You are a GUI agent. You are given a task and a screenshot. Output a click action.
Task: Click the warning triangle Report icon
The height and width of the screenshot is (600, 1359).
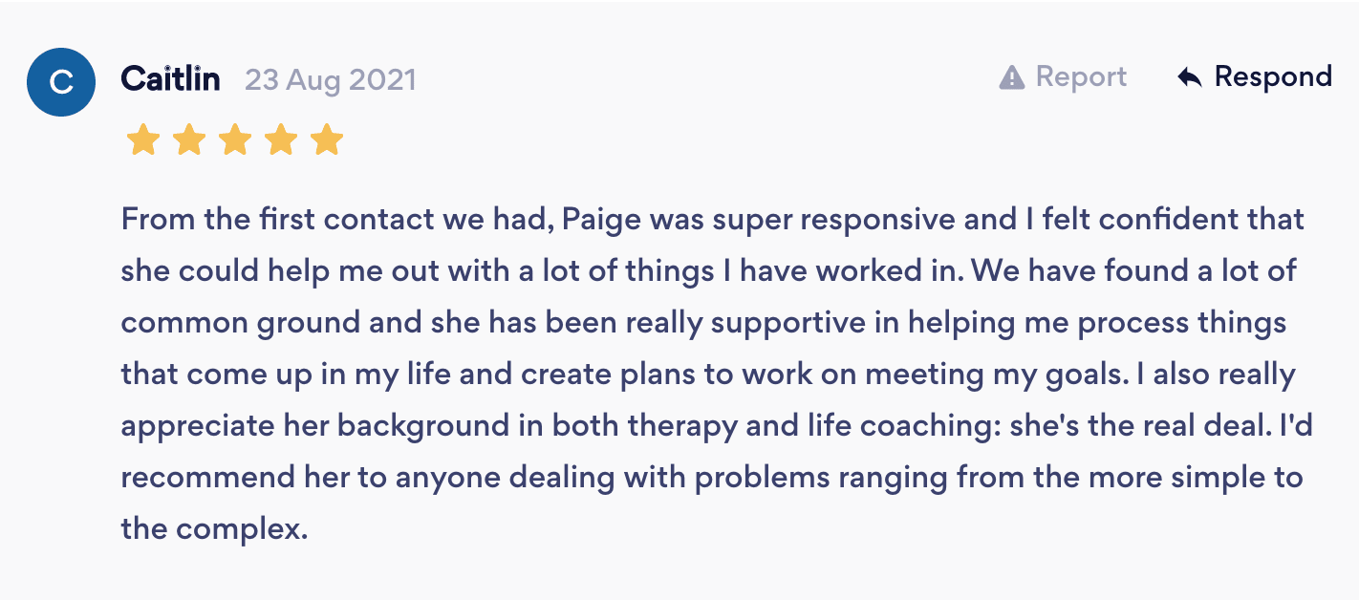1011,77
